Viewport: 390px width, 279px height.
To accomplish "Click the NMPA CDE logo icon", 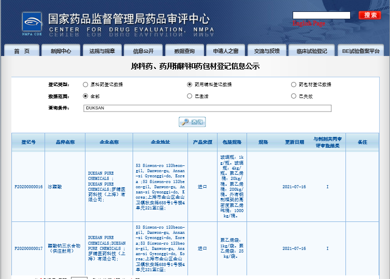I will (32, 24).
